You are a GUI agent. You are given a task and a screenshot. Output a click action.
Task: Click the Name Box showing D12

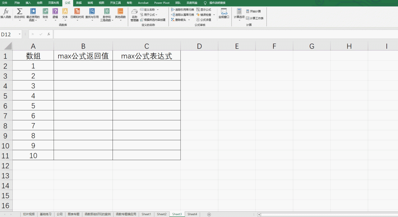(x=9, y=34)
